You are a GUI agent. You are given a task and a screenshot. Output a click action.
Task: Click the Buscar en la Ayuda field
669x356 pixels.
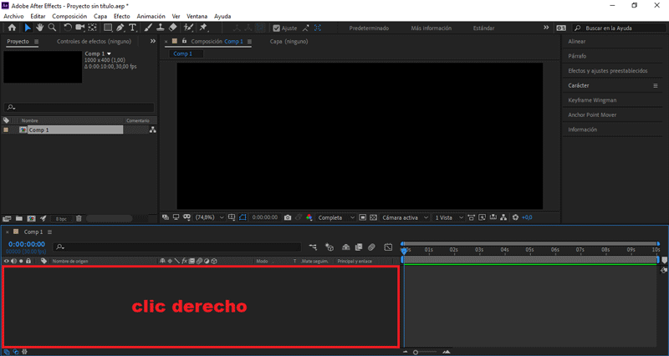coord(619,28)
